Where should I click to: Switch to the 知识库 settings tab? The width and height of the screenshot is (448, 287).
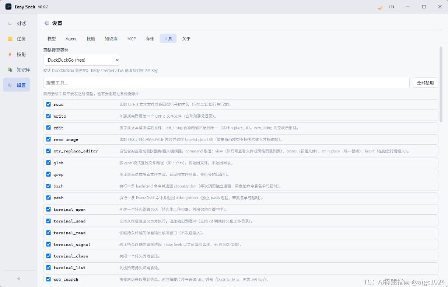pyautogui.click(x=111, y=39)
